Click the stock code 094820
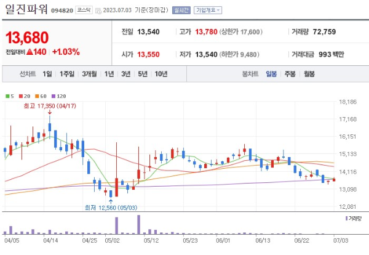 62,11
